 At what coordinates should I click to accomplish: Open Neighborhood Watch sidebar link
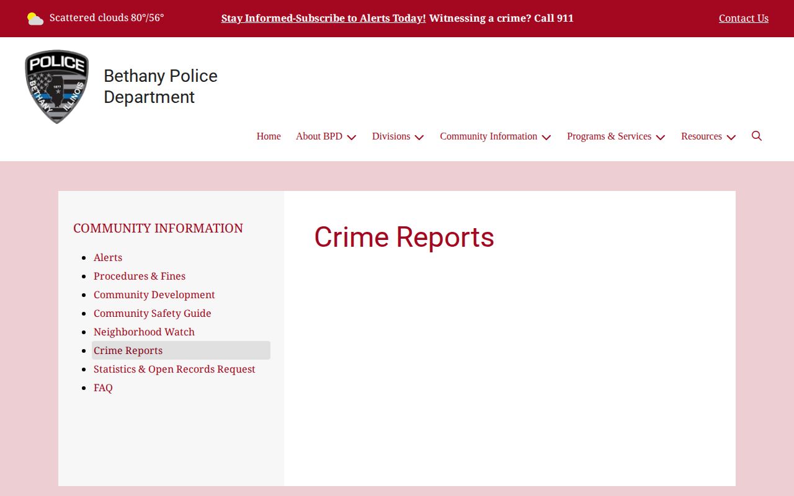[x=144, y=332]
